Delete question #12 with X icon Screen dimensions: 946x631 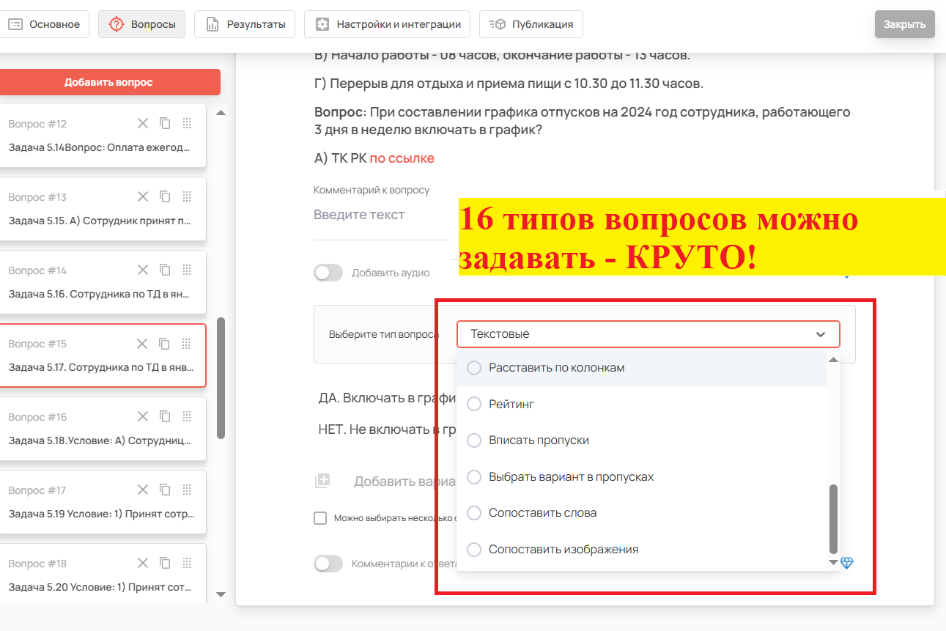(x=143, y=124)
